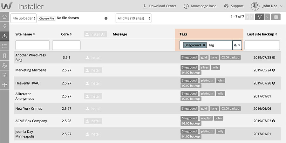This screenshot has width=286, height=143.
Task: Click the no plan tag on ACME Box Company
Action: (x=206, y=118)
